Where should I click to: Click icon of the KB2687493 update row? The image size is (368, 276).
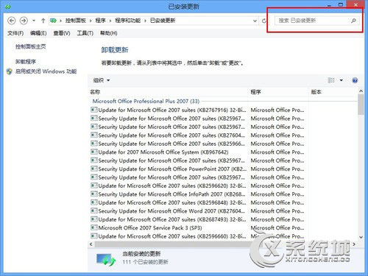93,219
